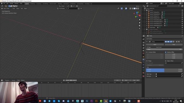Click the Blender logo menu icon
Viewport: 184px width, 103px height.
point(2,3)
